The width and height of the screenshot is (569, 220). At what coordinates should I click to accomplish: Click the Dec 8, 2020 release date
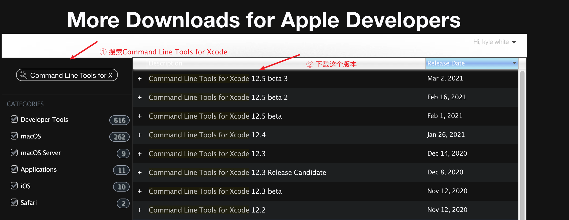click(445, 172)
